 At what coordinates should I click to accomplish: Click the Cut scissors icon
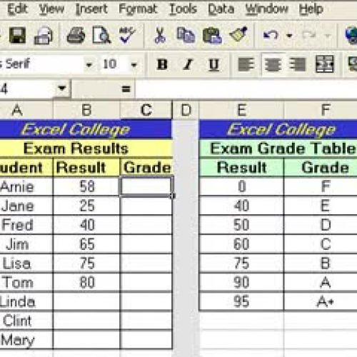(160, 35)
